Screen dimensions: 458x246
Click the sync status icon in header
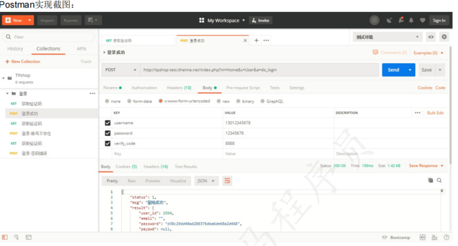click(375, 20)
